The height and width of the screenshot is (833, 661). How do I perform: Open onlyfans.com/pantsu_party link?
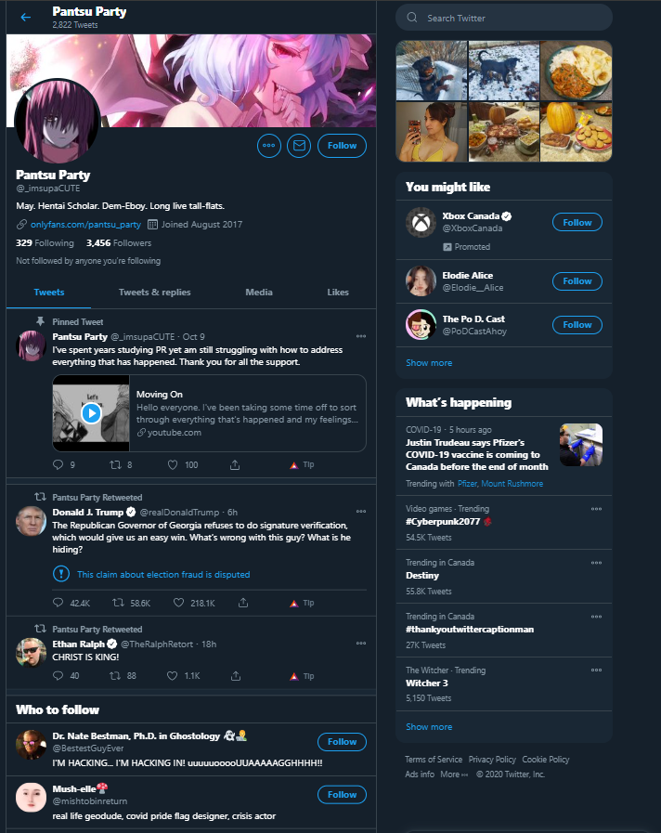(85, 225)
